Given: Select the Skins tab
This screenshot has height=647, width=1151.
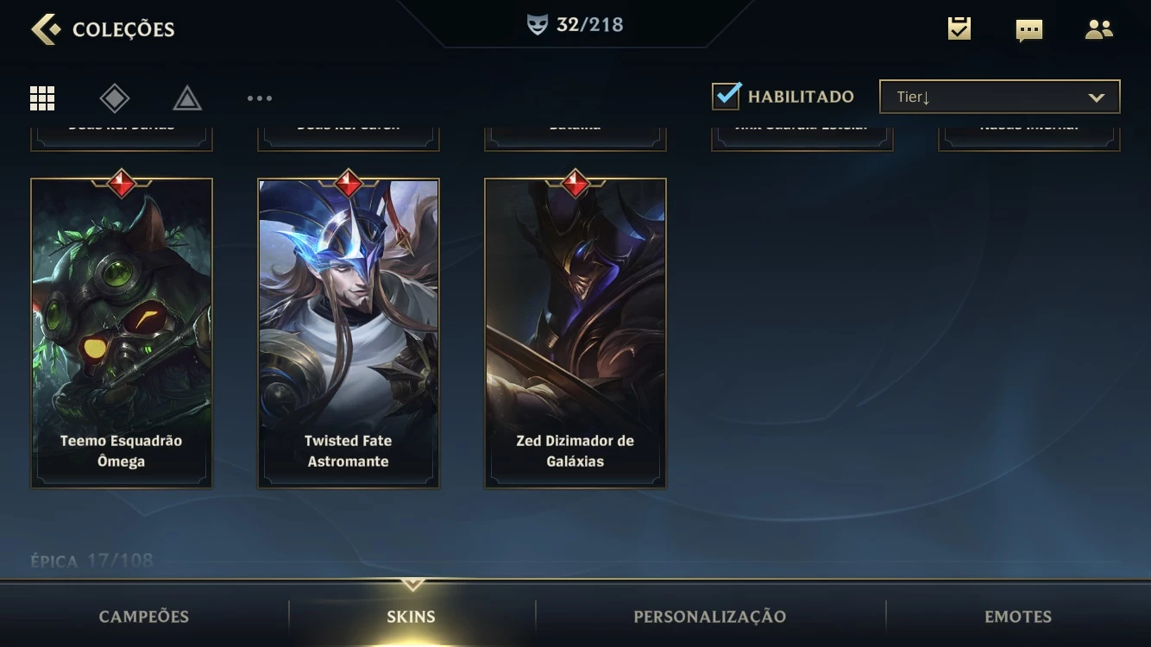Looking at the screenshot, I should (411, 617).
